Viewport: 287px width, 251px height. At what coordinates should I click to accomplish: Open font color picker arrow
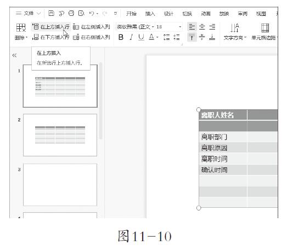click(157, 37)
